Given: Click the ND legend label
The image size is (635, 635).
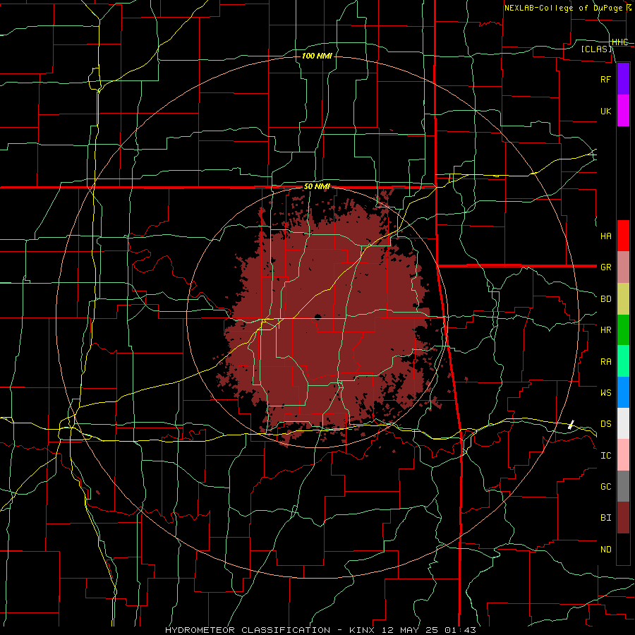Looking at the screenshot, I should [x=605, y=549].
